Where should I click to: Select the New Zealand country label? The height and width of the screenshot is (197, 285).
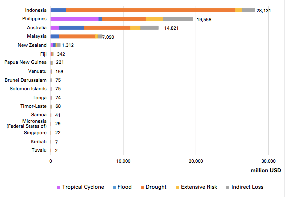[32, 45]
